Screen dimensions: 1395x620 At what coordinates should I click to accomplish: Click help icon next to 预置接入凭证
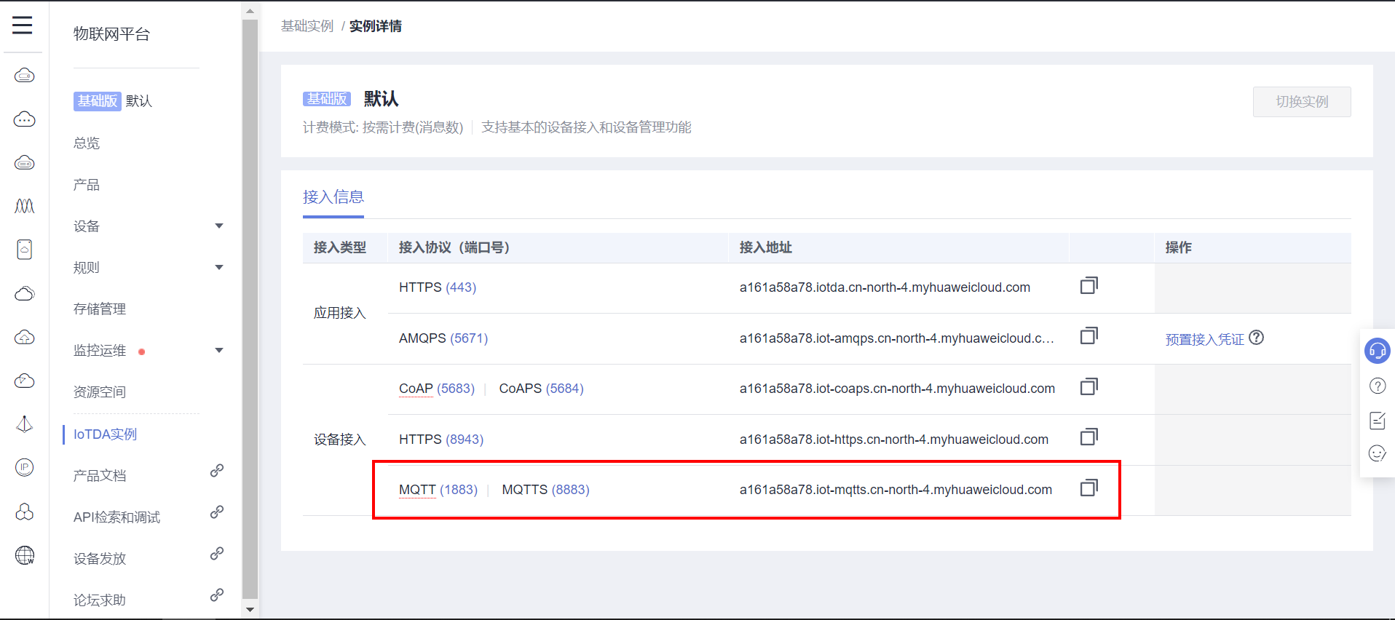(x=1257, y=338)
